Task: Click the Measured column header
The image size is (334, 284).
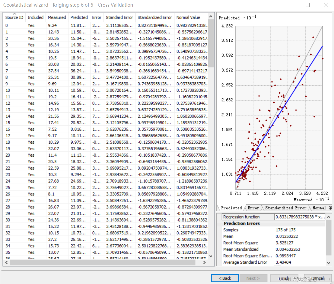Action: tap(57, 17)
